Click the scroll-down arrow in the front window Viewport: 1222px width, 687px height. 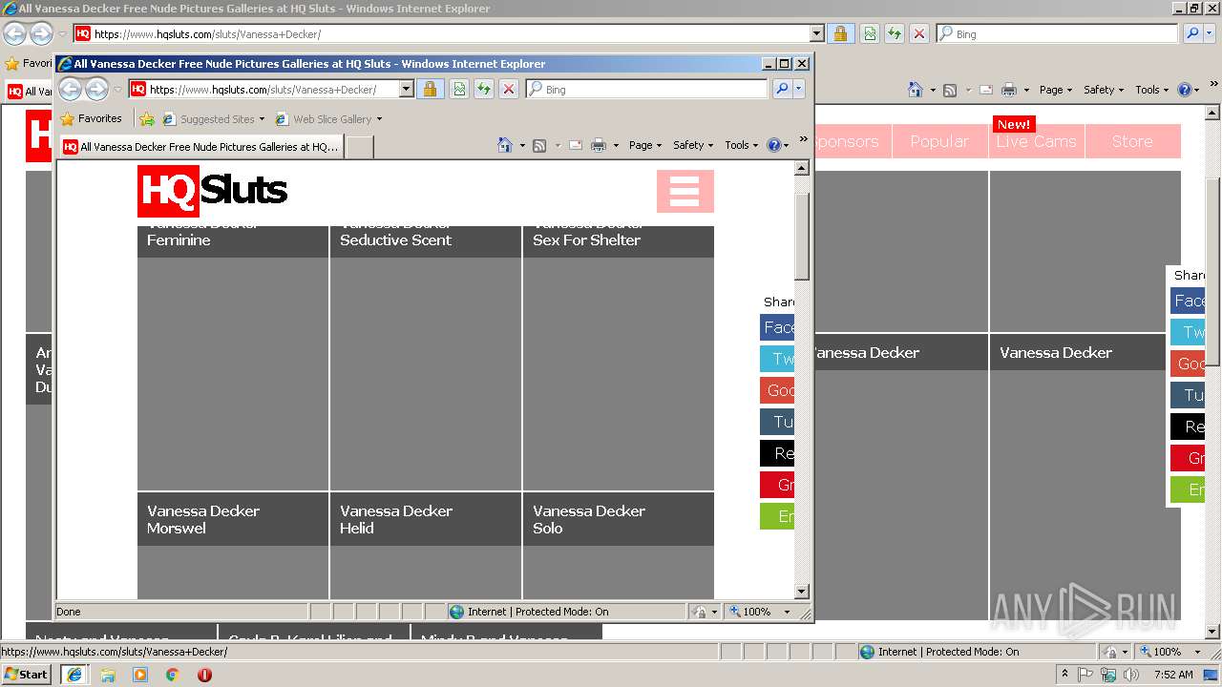coord(802,592)
